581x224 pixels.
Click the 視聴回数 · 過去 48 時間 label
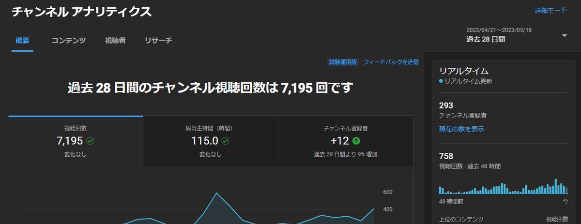(x=470, y=166)
